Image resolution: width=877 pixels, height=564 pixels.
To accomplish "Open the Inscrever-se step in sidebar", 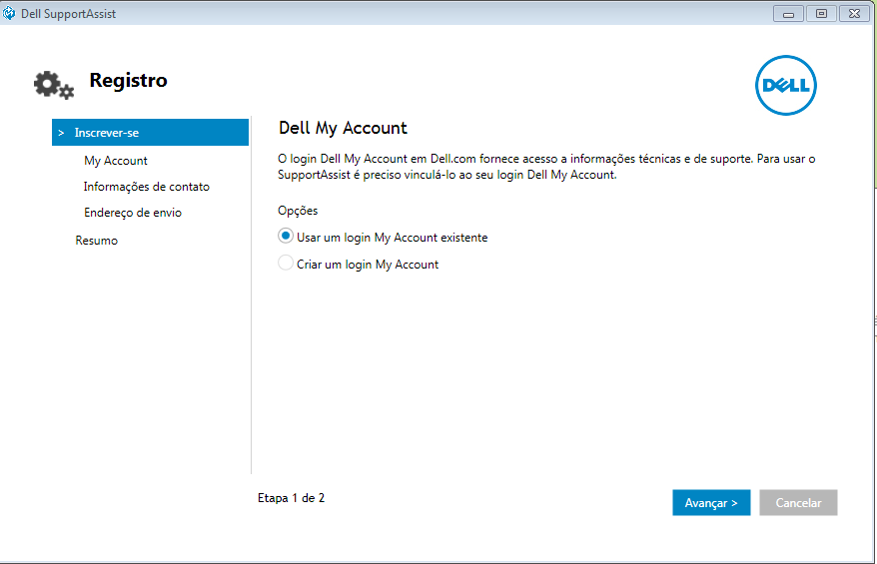I will [150, 133].
